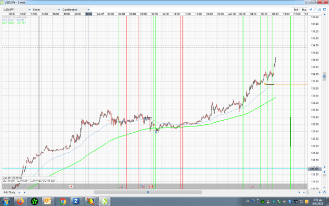Open the studies/indicator wave icon in toolbar
Screen dimensions: 329x206
point(311,9)
